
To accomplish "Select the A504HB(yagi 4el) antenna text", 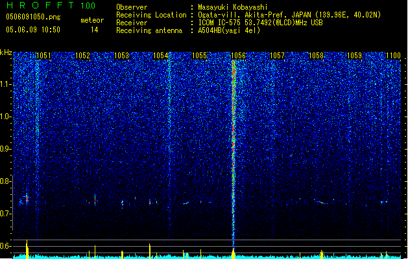I will (229, 30).
